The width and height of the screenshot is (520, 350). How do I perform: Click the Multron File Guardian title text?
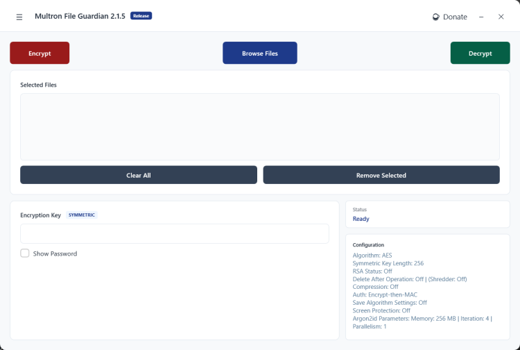[80, 16]
